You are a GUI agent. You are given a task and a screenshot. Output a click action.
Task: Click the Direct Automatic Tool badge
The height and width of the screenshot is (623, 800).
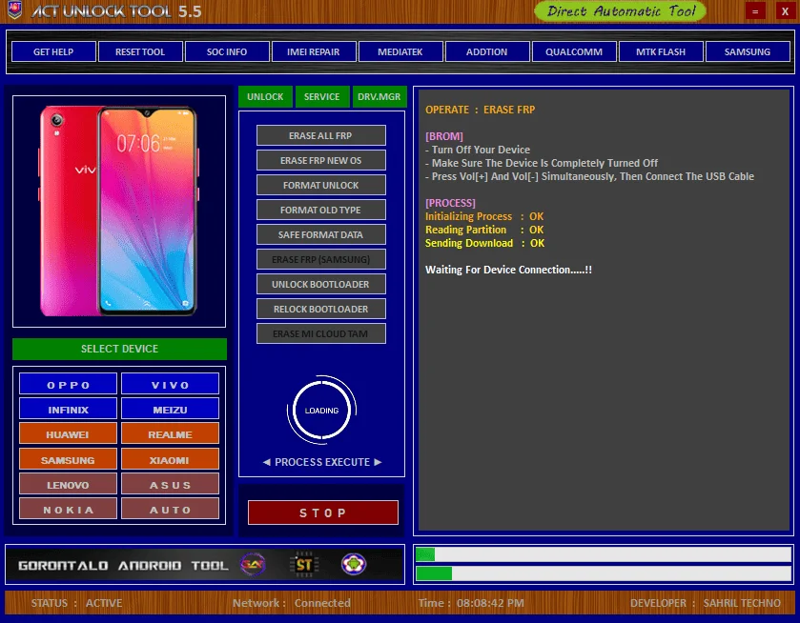pyautogui.click(x=621, y=11)
